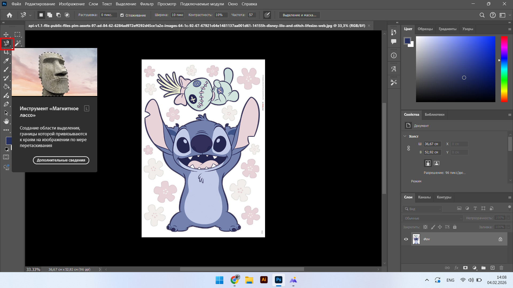Open the Вид layer filter dropdown
This screenshot has height=288, width=513.
pyautogui.click(x=422, y=209)
